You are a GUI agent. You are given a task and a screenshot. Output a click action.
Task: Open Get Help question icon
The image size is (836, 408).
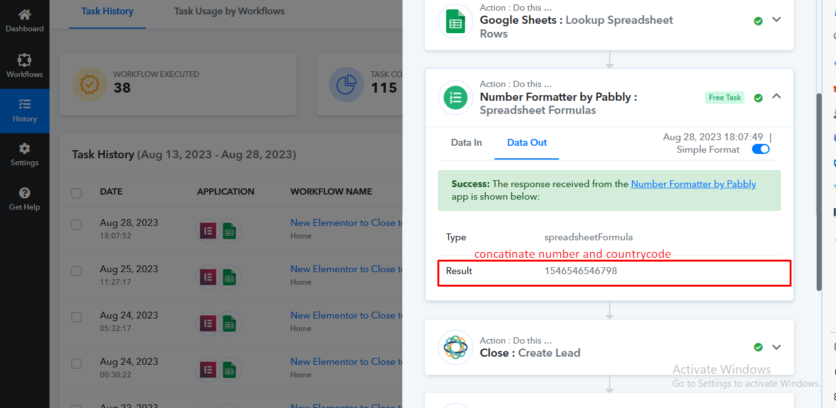pos(24,193)
